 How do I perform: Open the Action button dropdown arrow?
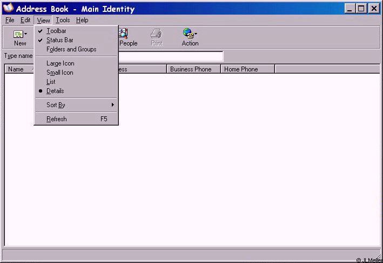pos(196,34)
